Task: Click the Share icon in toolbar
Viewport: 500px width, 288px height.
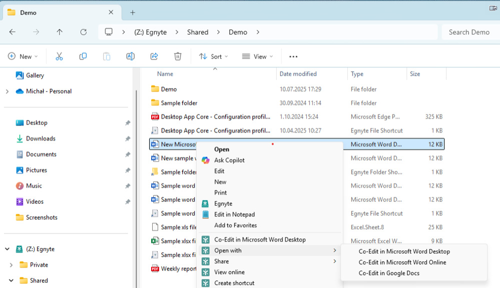Action: 154,56
